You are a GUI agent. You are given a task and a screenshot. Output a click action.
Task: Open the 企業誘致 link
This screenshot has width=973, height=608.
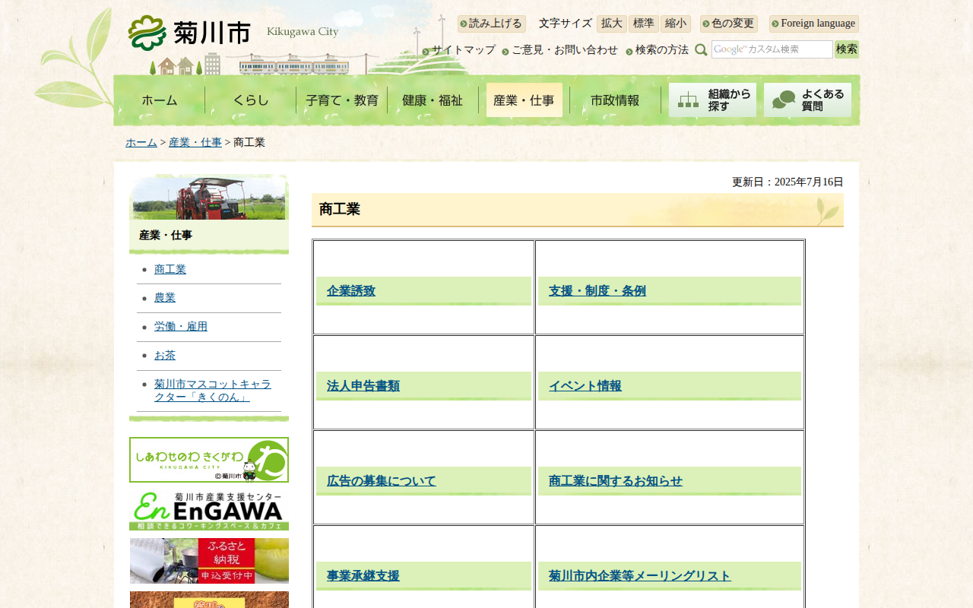351,291
